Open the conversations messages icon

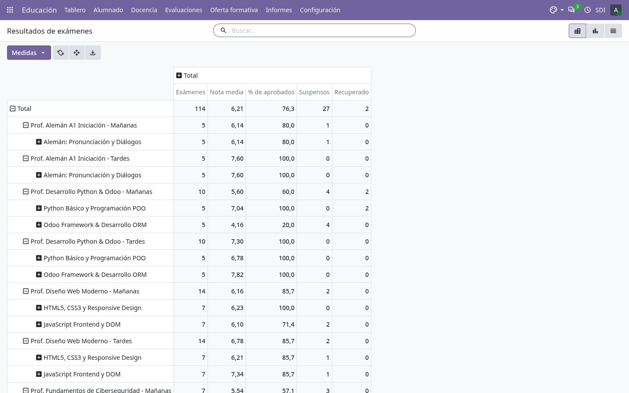[x=571, y=10]
